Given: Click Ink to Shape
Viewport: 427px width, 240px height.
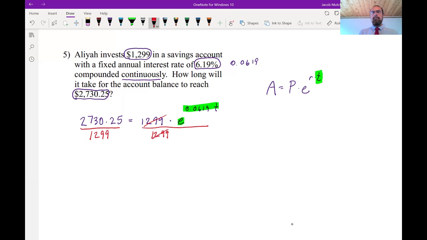Looking at the screenshot, I should (x=278, y=23).
